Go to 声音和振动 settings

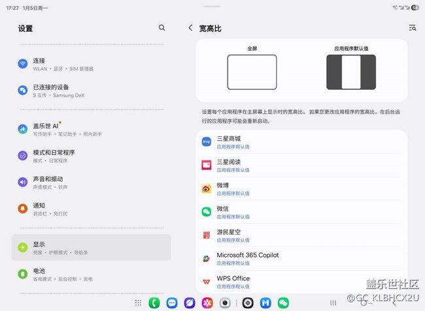point(92,182)
